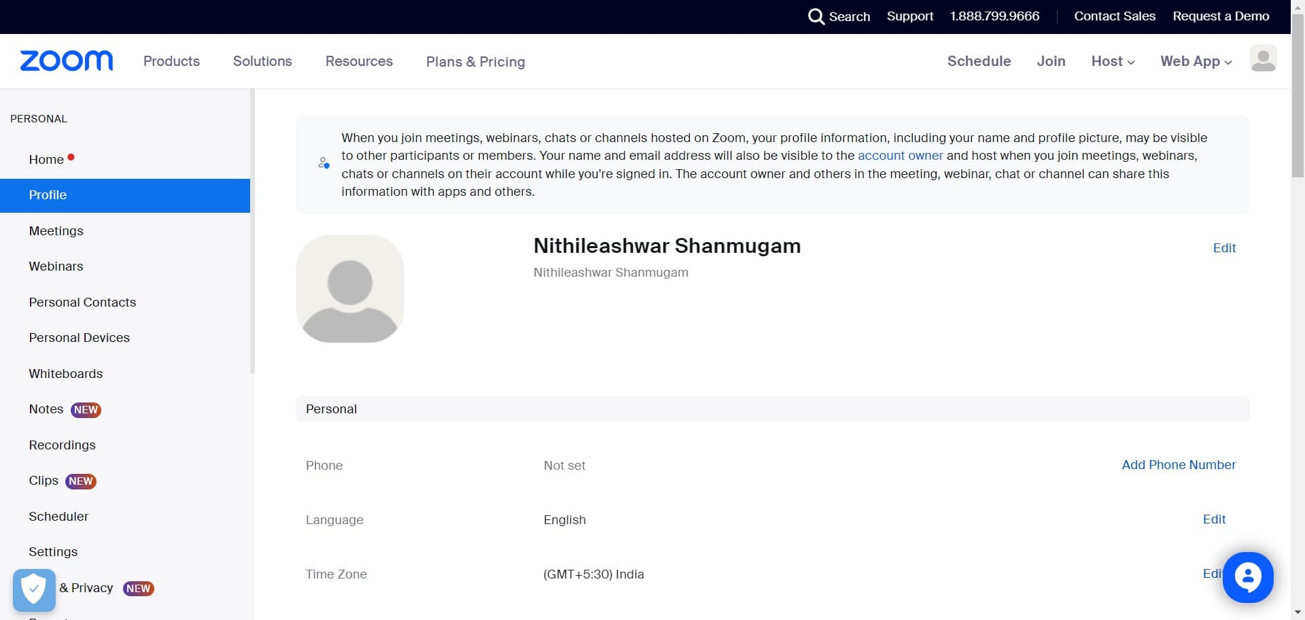
Task: Select Meetings in the sidebar
Action: [56, 231]
